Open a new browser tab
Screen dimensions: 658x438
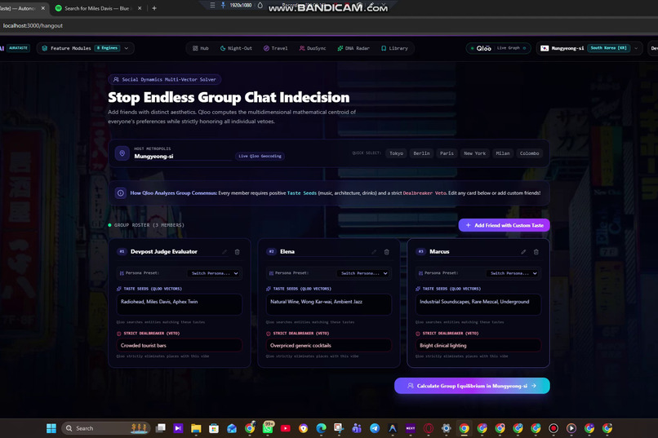tap(154, 8)
